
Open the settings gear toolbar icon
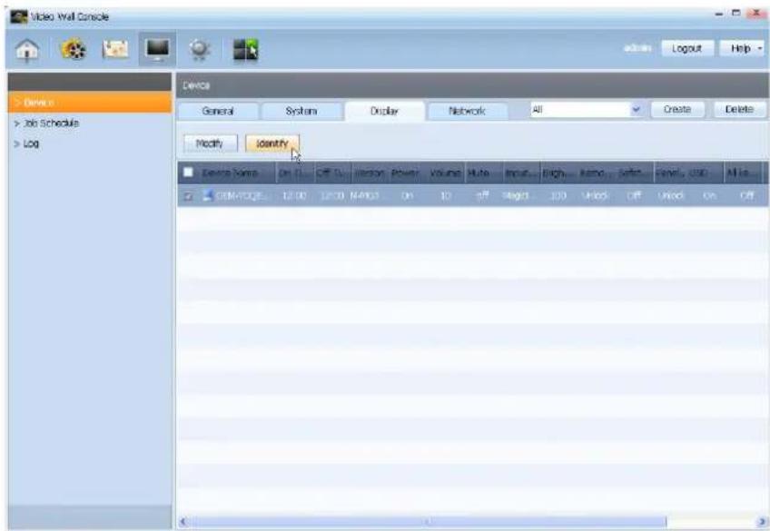[x=200, y=50]
